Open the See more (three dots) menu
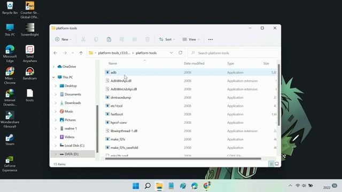The image size is (342, 192). coord(210,39)
